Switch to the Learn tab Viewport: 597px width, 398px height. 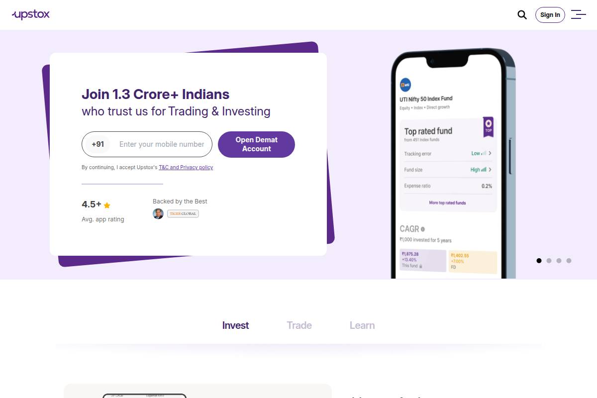(362, 325)
